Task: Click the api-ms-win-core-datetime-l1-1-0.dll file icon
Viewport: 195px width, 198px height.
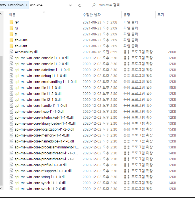Action: (11, 70)
